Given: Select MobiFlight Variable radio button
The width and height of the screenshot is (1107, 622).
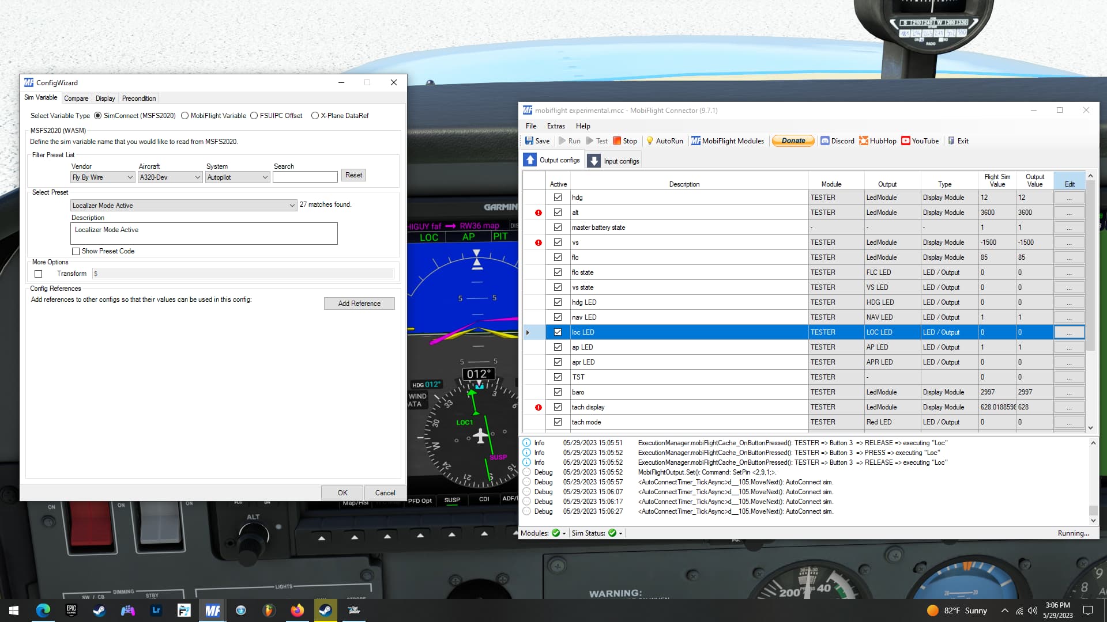Looking at the screenshot, I should coord(185,116).
